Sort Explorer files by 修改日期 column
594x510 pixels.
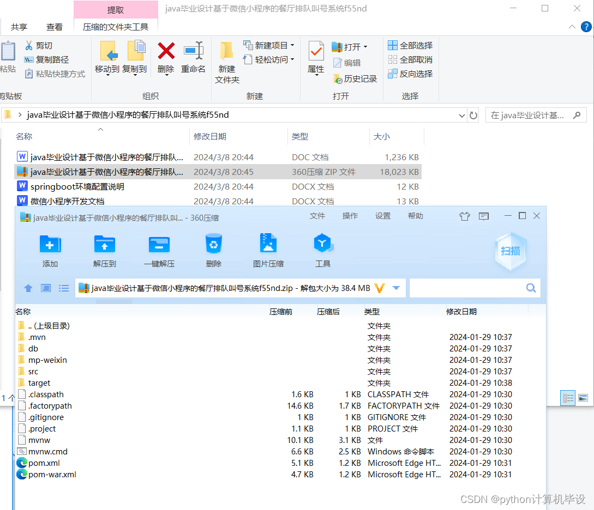(210, 137)
